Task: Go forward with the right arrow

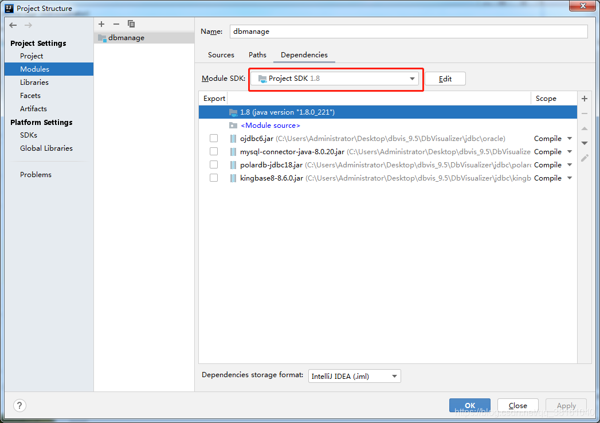Action: 28,25
